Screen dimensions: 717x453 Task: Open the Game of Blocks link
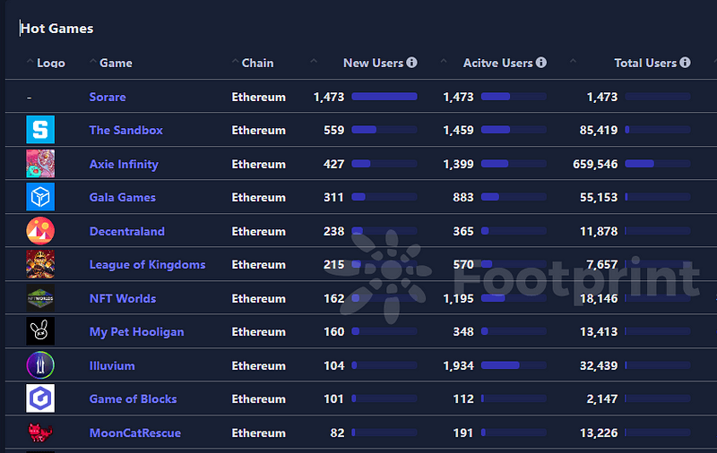pos(133,398)
